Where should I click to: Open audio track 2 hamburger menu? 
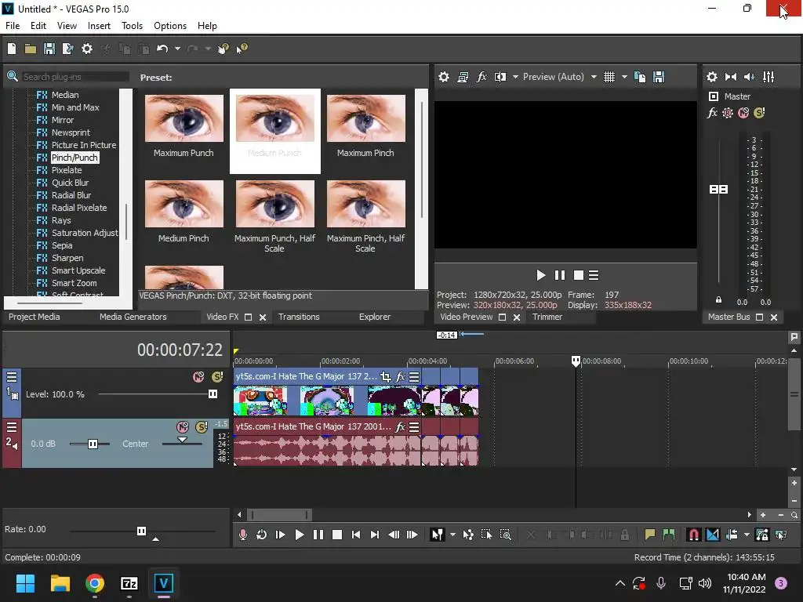[12, 427]
